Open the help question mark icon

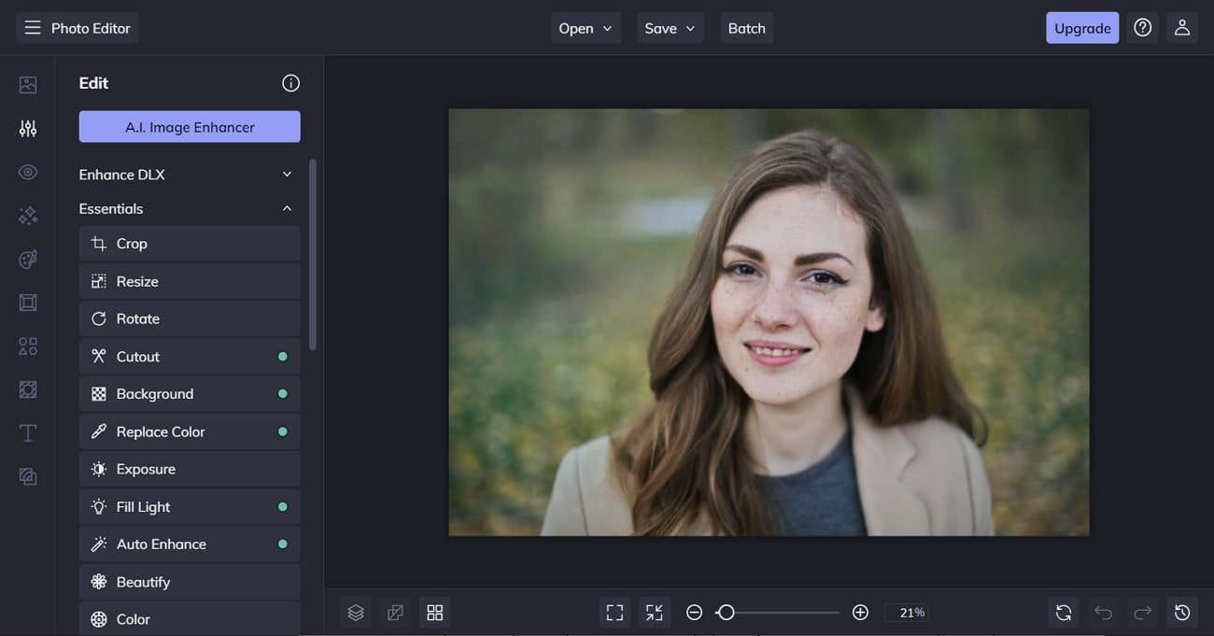[x=1142, y=28]
